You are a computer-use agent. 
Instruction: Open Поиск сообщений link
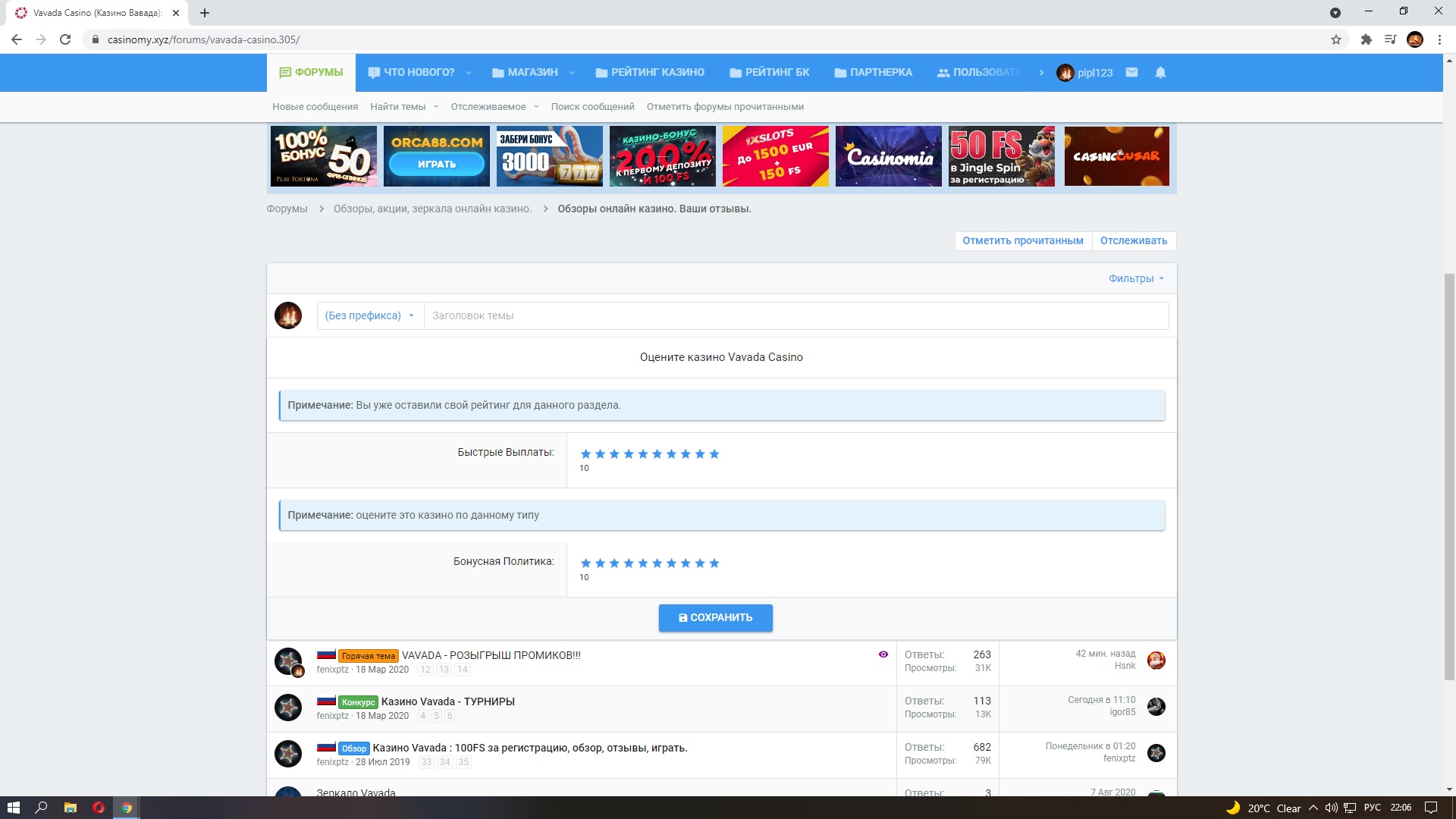pyautogui.click(x=592, y=107)
